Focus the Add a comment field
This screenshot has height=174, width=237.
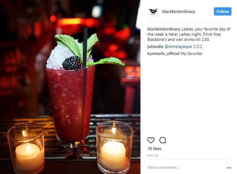186,167
